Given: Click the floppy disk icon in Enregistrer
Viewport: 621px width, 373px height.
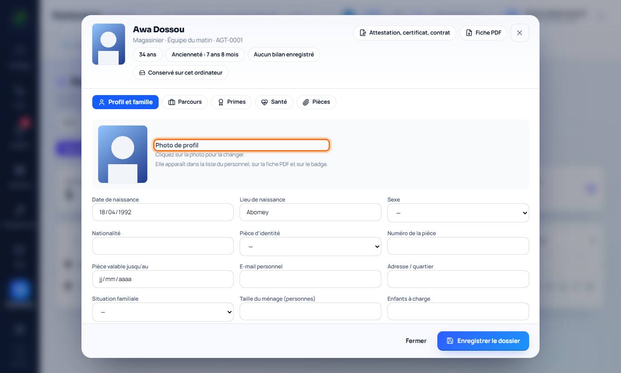Looking at the screenshot, I should coord(450,341).
